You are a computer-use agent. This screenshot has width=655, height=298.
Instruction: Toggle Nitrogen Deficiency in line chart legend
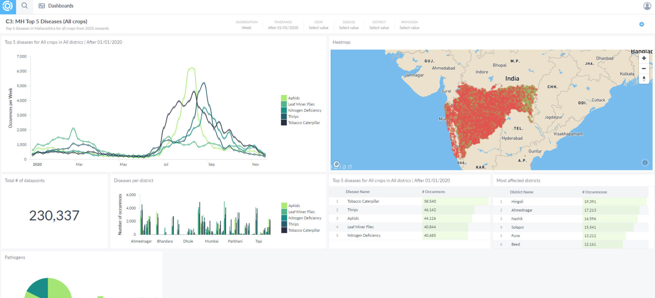click(x=301, y=110)
